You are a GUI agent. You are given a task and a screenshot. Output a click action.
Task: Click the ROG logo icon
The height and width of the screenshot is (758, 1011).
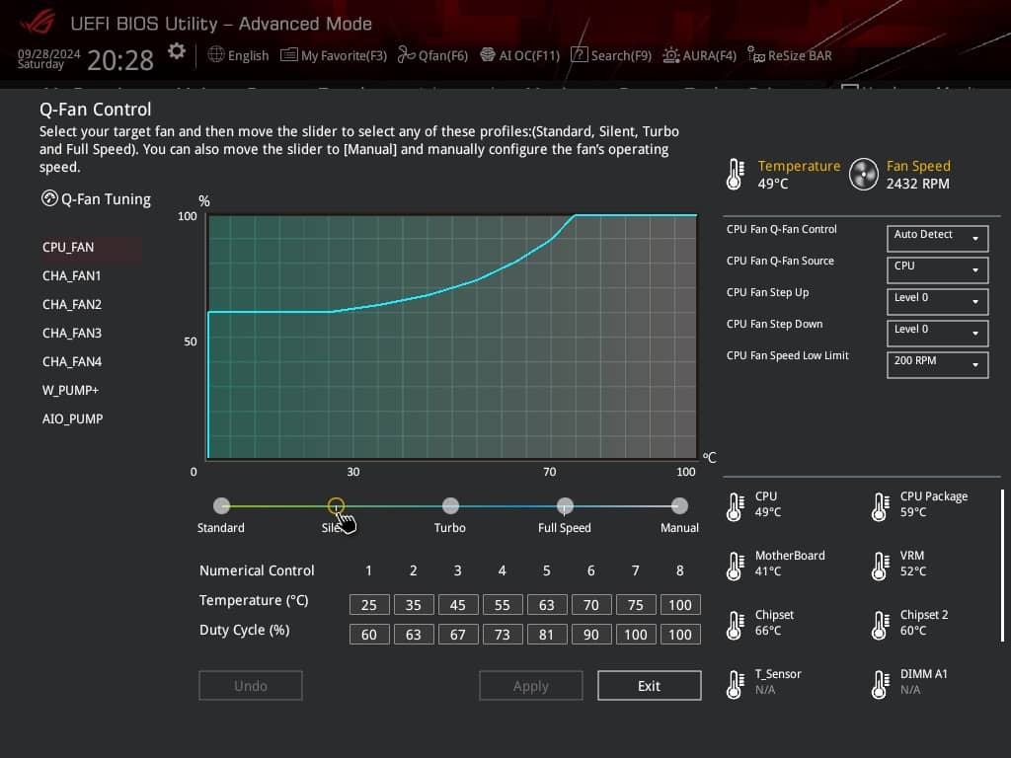(38, 22)
